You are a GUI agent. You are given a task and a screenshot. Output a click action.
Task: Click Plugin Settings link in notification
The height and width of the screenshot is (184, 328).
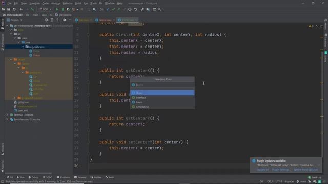click(x=280, y=170)
